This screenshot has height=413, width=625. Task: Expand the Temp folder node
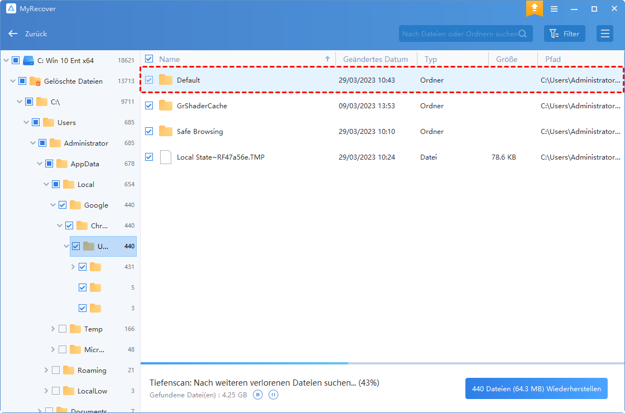click(x=53, y=329)
